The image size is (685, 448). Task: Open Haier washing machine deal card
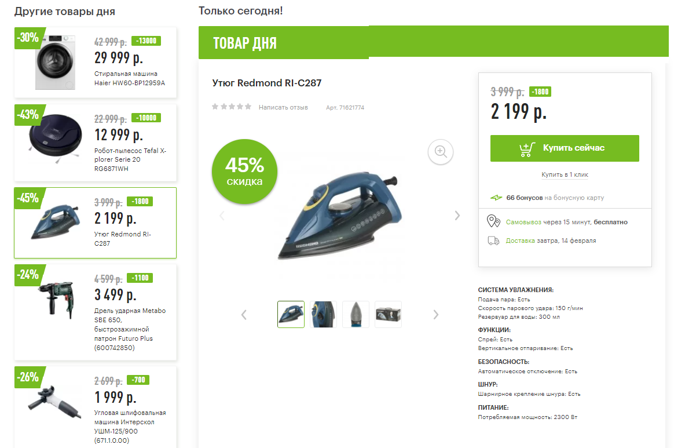[95, 63]
